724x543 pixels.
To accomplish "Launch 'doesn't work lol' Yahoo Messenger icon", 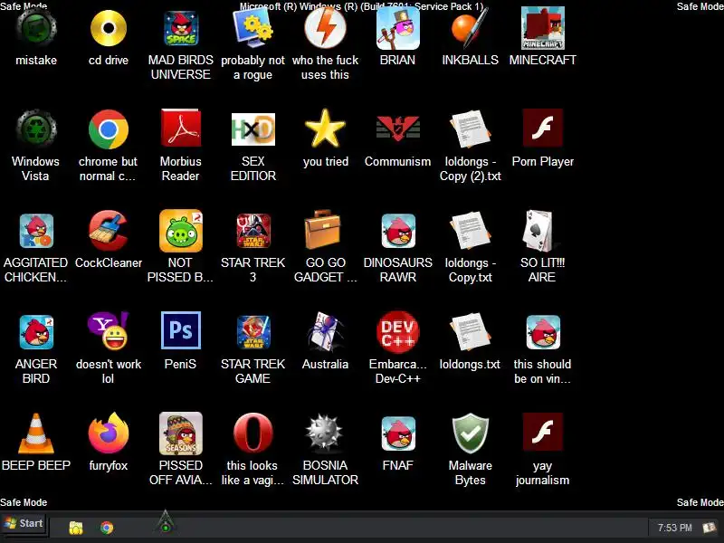I will tap(109, 331).
